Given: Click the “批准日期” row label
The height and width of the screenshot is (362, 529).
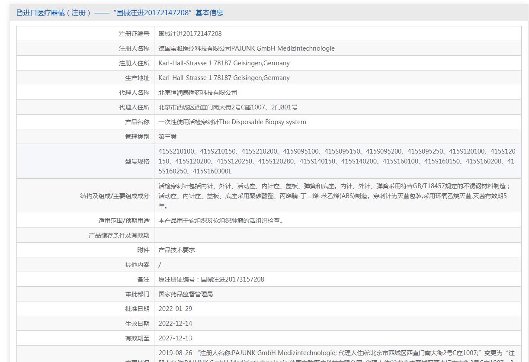Looking at the screenshot, I should [137, 309].
